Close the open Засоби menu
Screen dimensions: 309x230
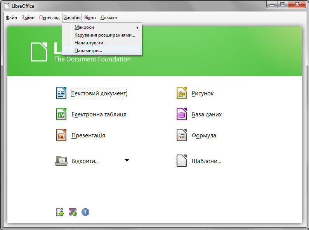coord(72,18)
